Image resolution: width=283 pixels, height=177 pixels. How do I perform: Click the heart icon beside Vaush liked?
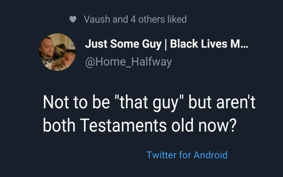click(x=73, y=19)
